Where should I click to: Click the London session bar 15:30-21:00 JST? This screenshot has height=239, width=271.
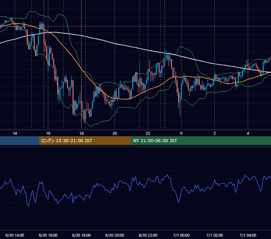[x=84, y=141]
